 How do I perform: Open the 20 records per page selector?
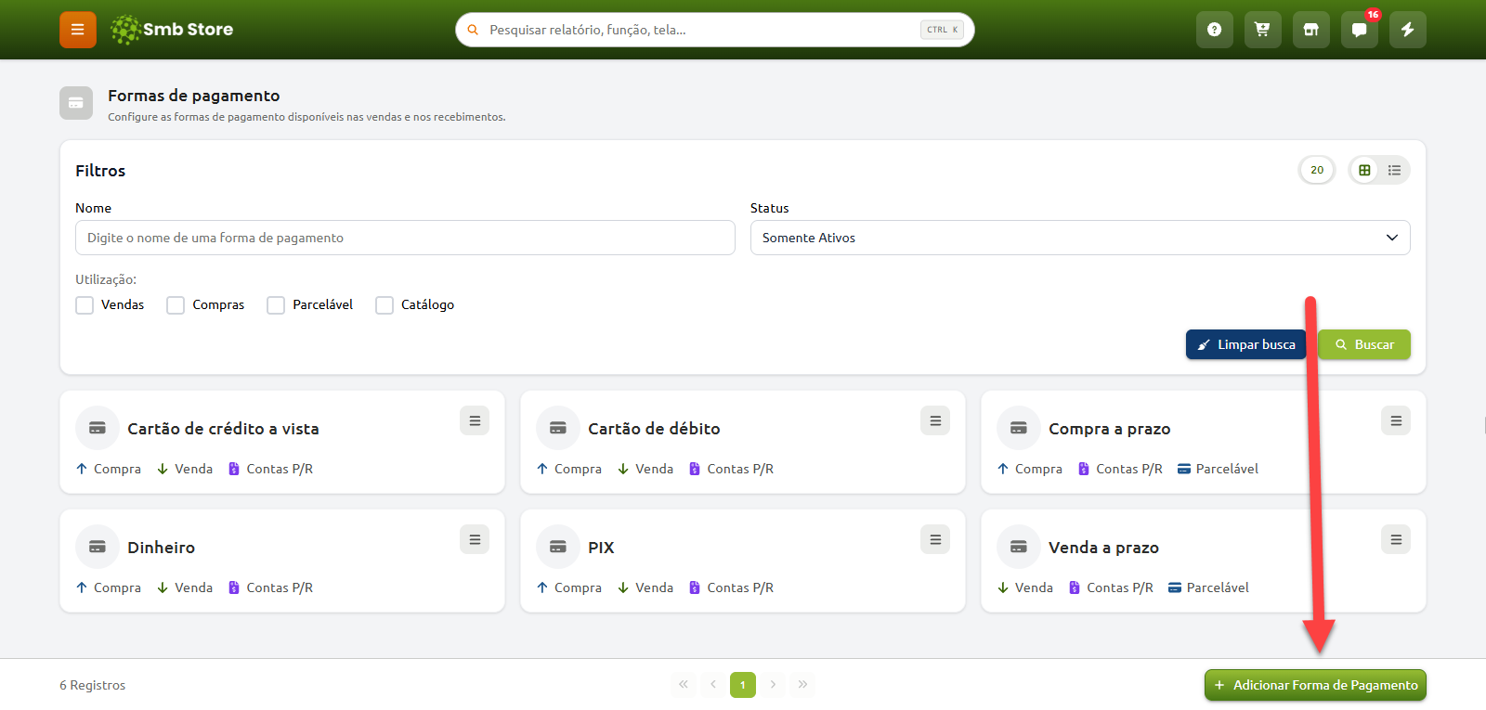point(1317,170)
